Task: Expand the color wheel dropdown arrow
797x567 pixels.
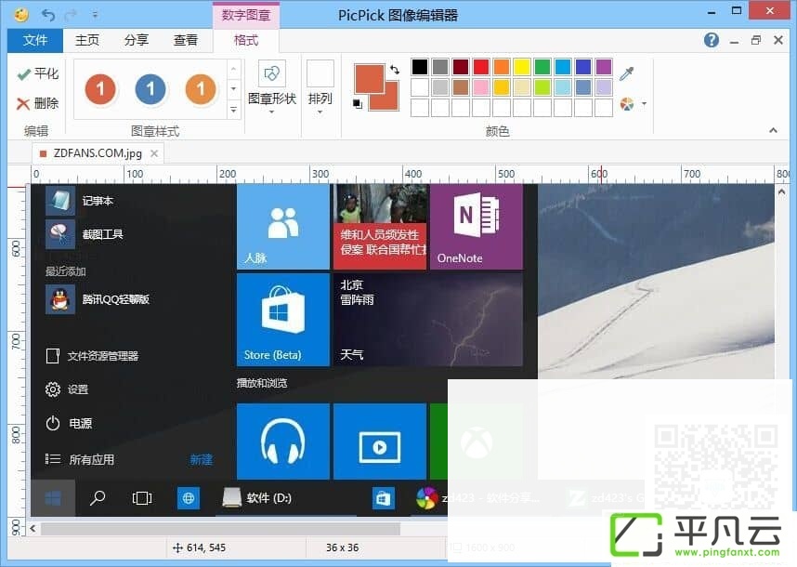Action: 644,104
